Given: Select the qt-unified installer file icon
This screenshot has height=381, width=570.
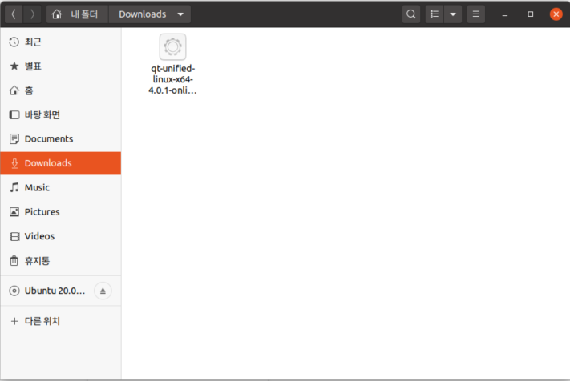Looking at the screenshot, I should [172, 46].
